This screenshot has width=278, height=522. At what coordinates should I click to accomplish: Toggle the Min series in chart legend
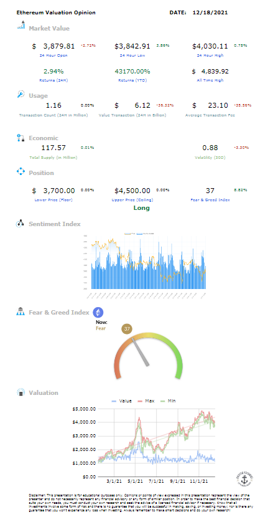point(167,401)
